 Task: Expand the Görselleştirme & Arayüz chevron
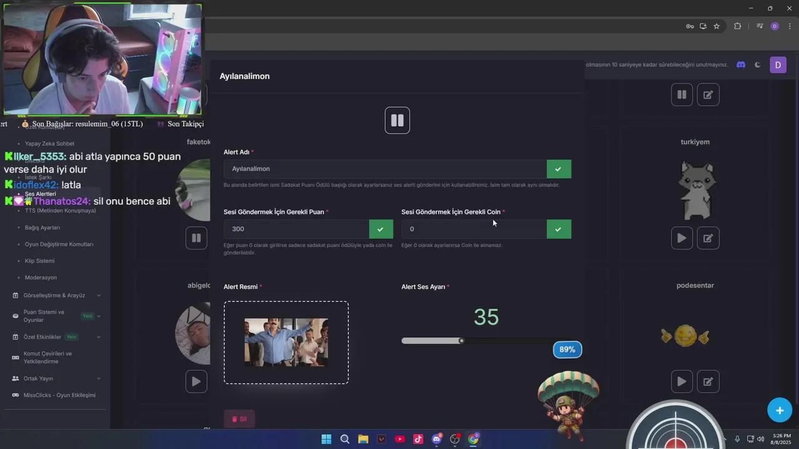click(99, 296)
